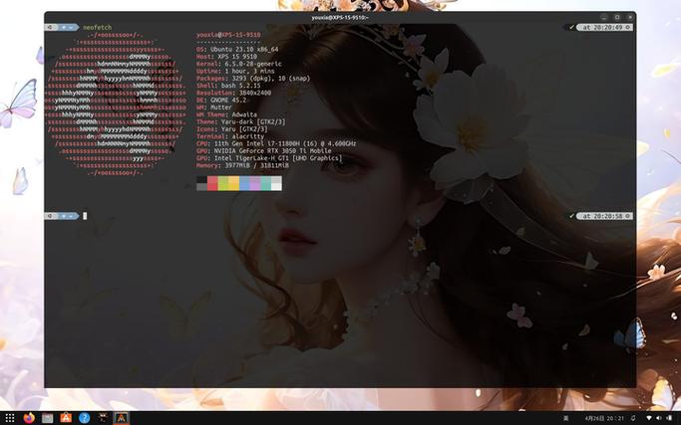The height and width of the screenshot is (425, 681).
Task: Open the Help question-mark icon
Action: point(85,418)
